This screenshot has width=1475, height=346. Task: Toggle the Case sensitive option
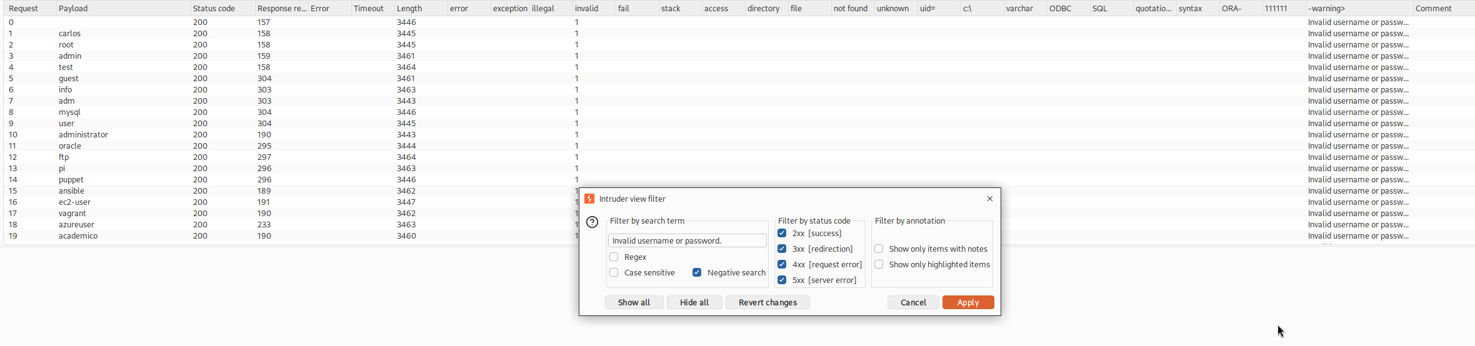tap(614, 272)
